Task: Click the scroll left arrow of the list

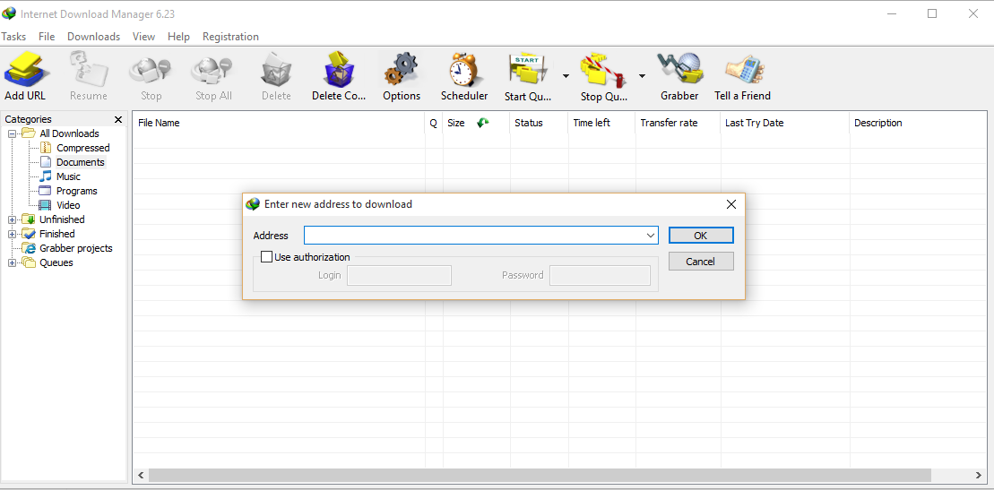Action: [141, 475]
